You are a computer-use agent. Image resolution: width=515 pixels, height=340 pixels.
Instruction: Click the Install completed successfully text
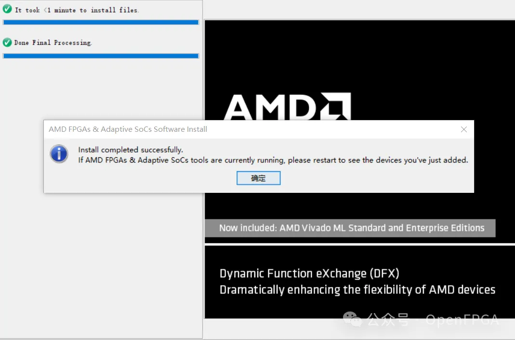(x=131, y=150)
